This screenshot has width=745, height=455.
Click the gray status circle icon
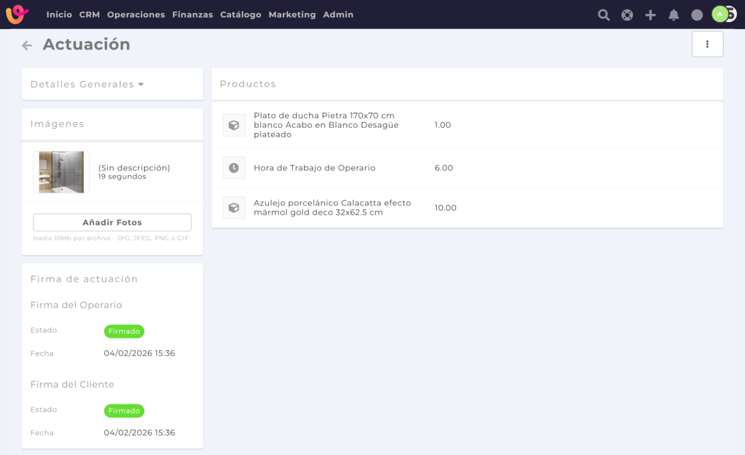(x=697, y=15)
